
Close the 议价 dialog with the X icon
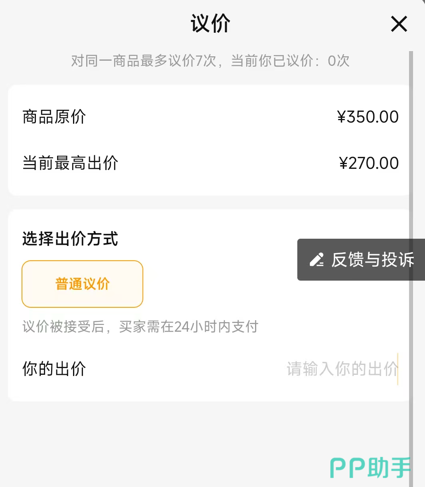(399, 24)
